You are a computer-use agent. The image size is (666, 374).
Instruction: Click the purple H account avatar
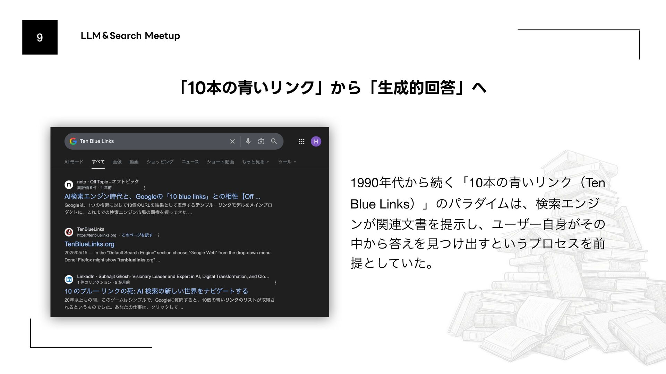[x=316, y=141]
